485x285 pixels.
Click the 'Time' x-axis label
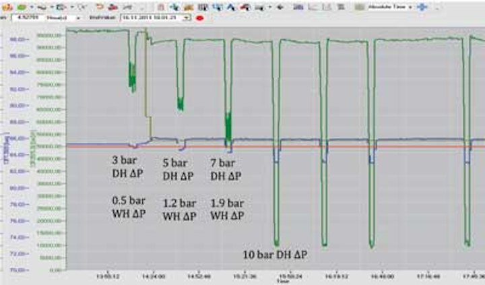coord(283,281)
